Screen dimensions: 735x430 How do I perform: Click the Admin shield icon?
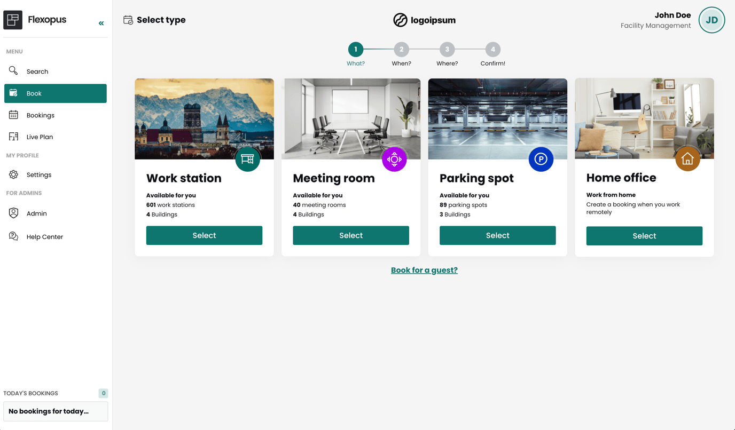click(13, 213)
